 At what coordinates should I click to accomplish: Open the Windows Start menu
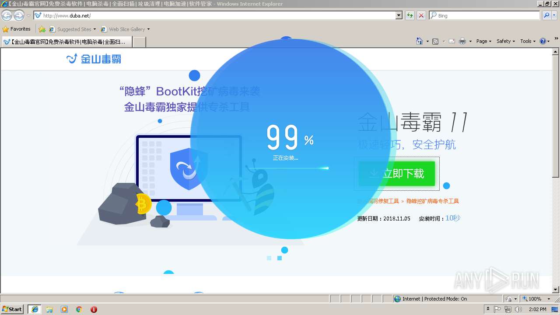(x=12, y=309)
